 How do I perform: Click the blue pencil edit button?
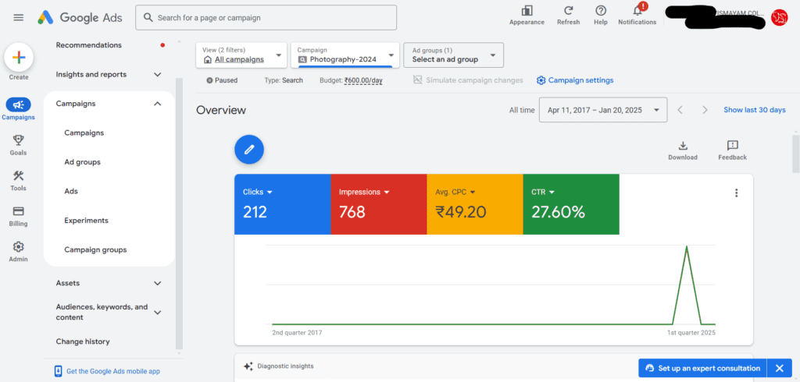[x=249, y=149]
